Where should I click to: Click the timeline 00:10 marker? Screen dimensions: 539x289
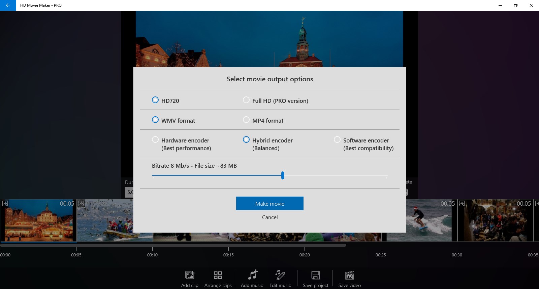coord(152,255)
